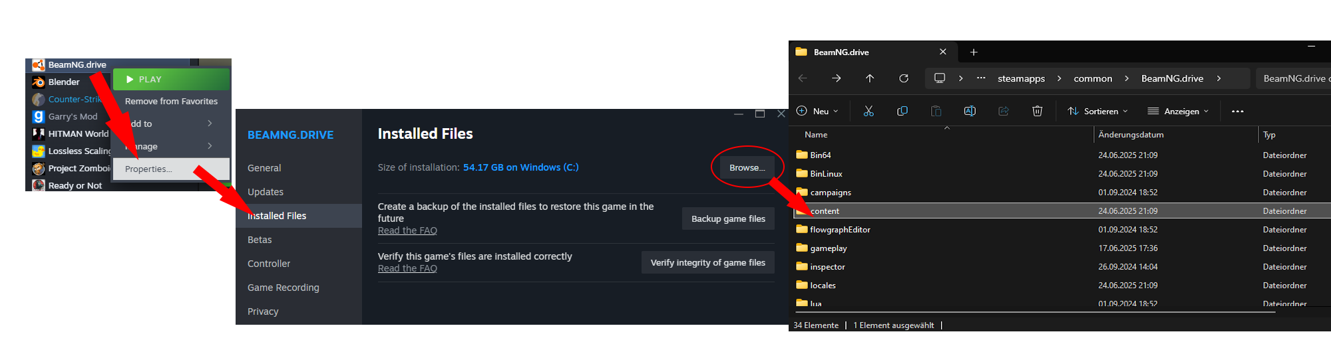Expand the chevron after common in address bar

click(1127, 78)
